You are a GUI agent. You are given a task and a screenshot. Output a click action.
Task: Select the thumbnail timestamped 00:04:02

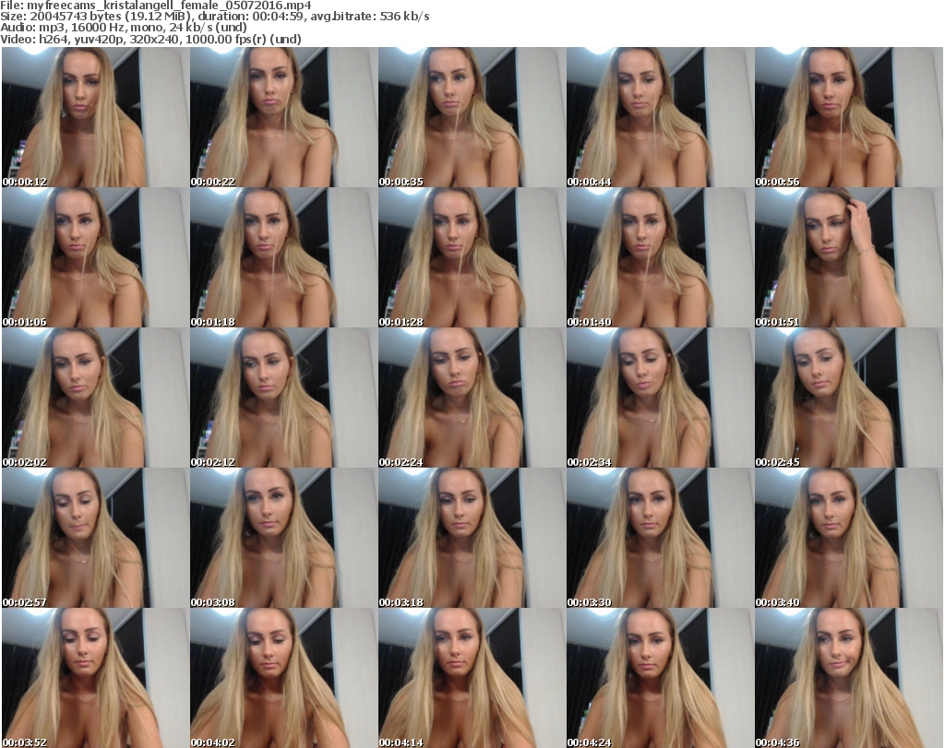click(284, 678)
